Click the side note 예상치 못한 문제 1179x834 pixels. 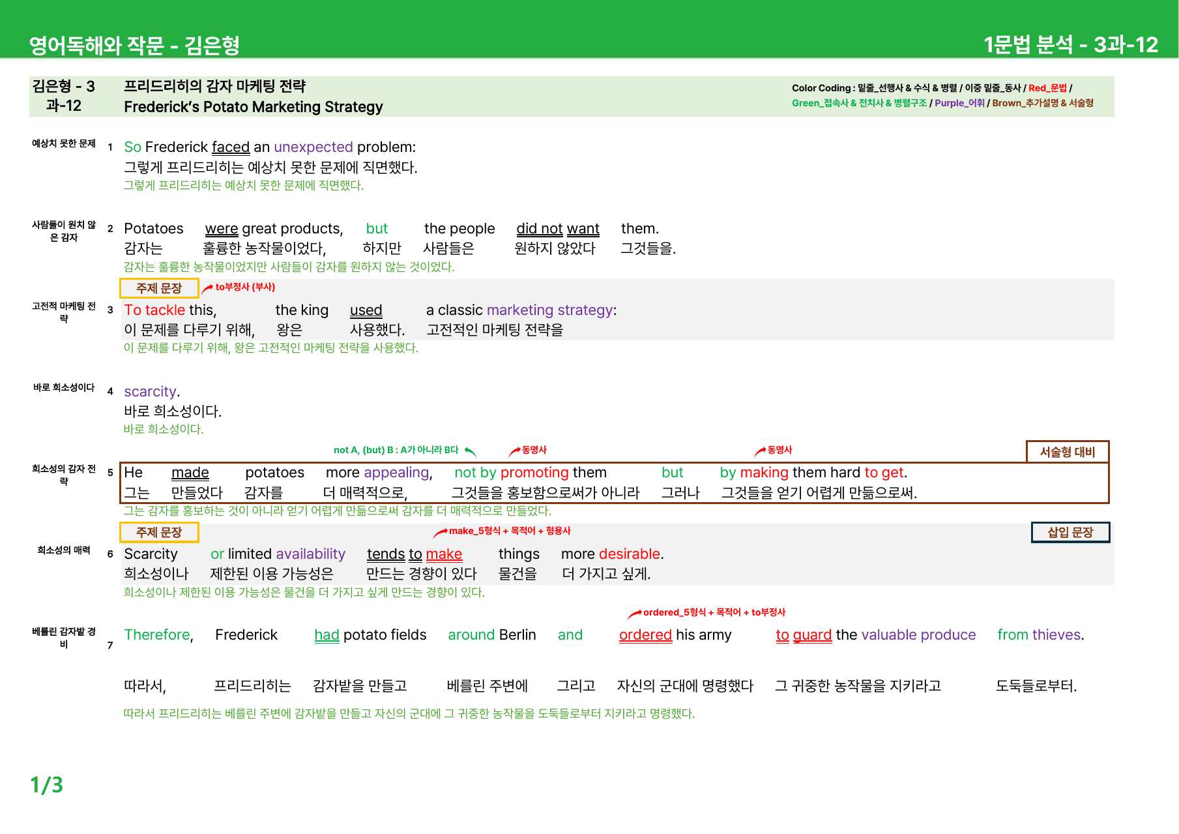point(64,143)
